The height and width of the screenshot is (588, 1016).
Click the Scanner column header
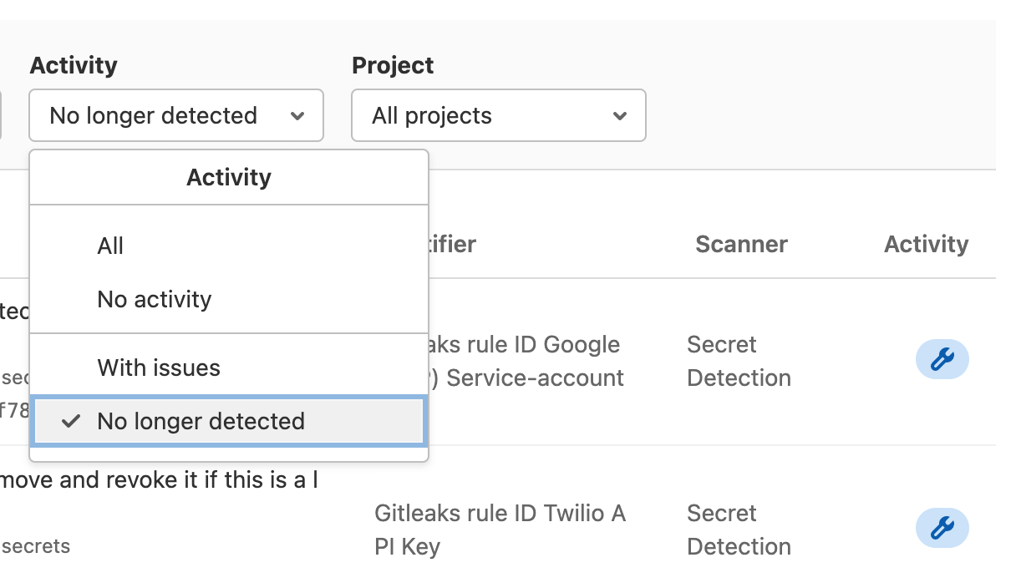(741, 244)
